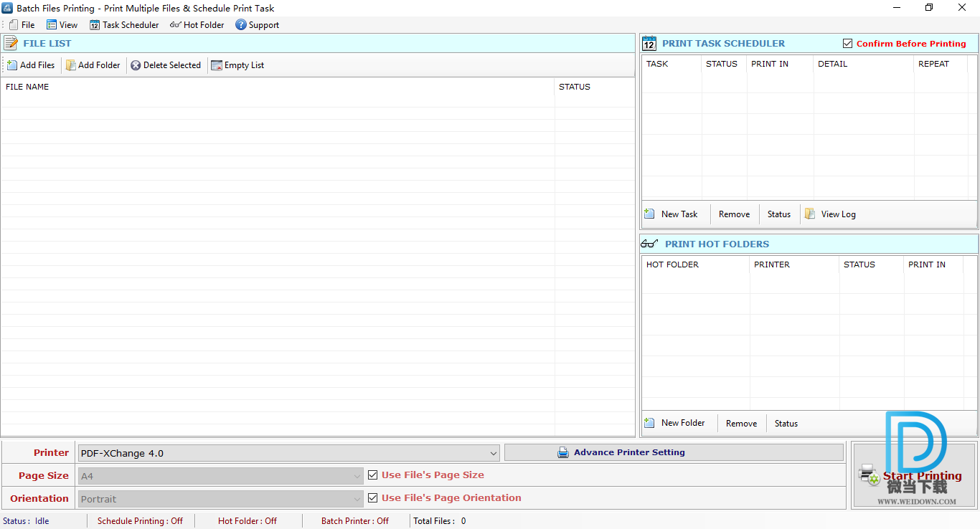Click the Advance Printer Setting label
This screenshot has height=529, width=980.
click(x=629, y=452)
